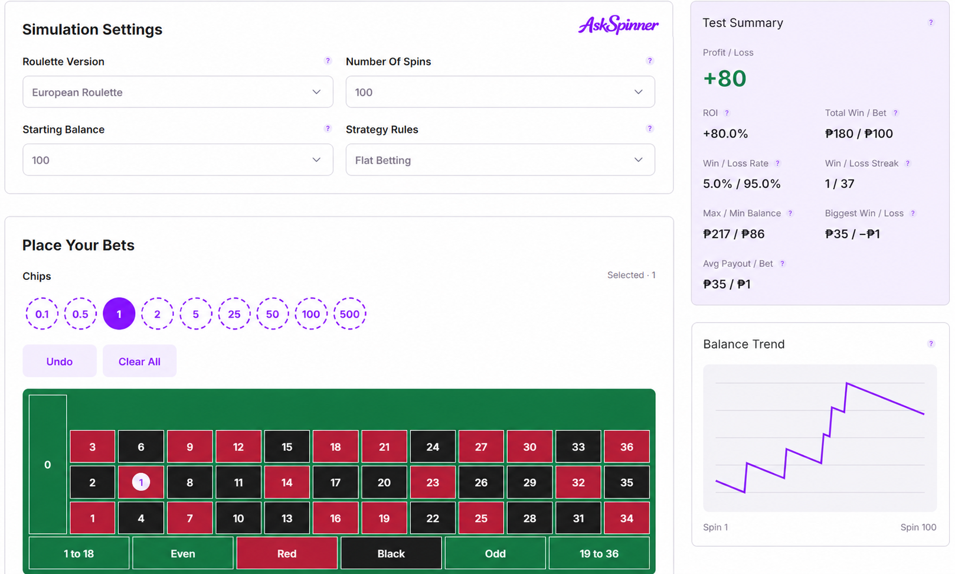Select the 0.1 chip

[x=42, y=314]
